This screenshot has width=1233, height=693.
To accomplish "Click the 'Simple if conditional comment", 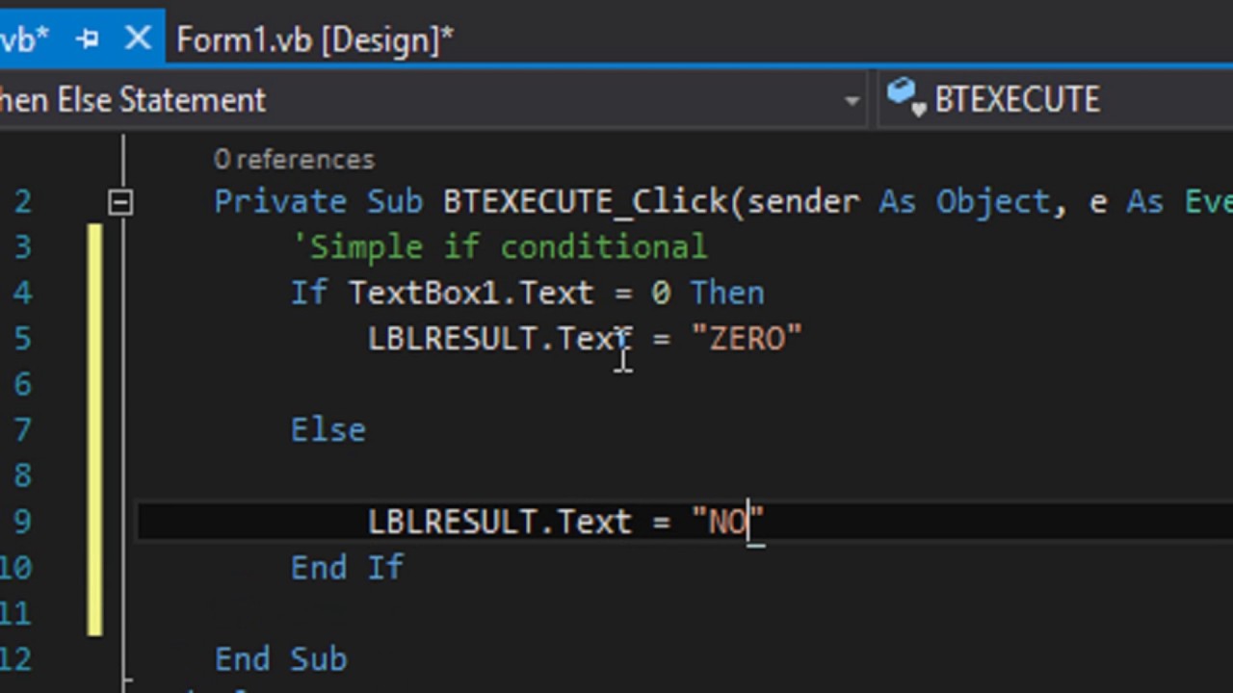I will [x=501, y=247].
